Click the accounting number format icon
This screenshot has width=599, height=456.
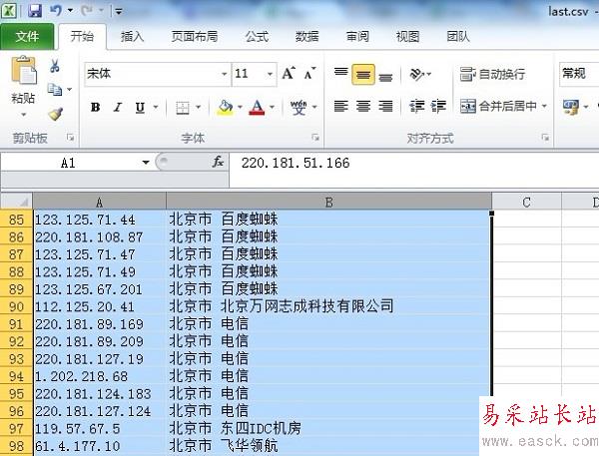click(571, 107)
